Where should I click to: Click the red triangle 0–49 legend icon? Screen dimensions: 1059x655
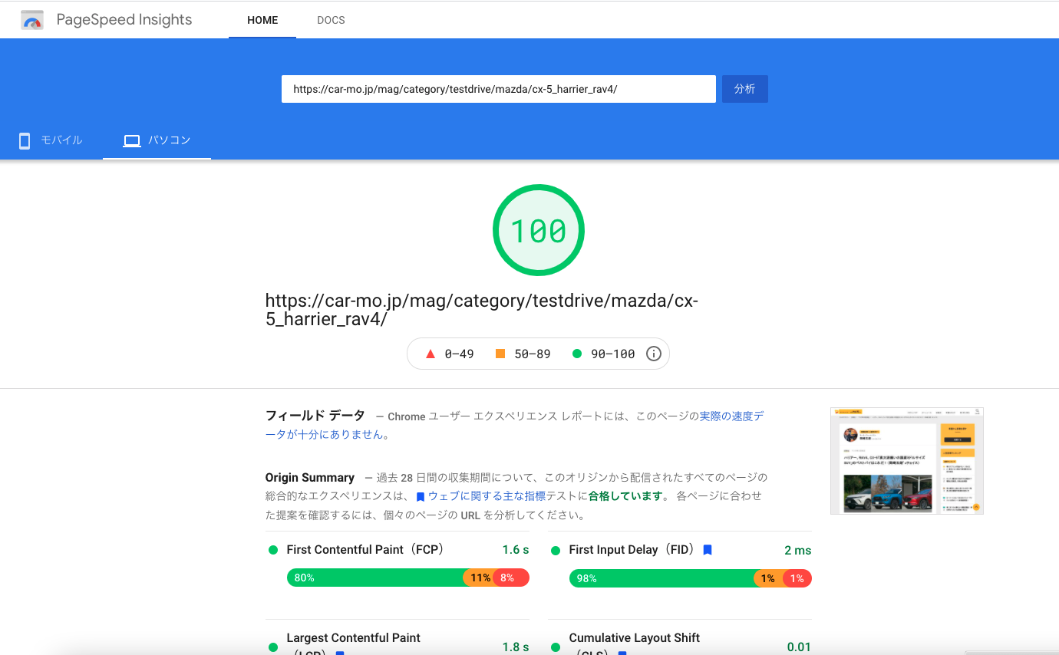pyautogui.click(x=431, y=354)
